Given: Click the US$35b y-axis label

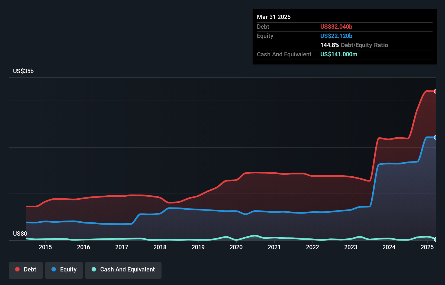Looking at the screenshot, I should click(23, 71).
